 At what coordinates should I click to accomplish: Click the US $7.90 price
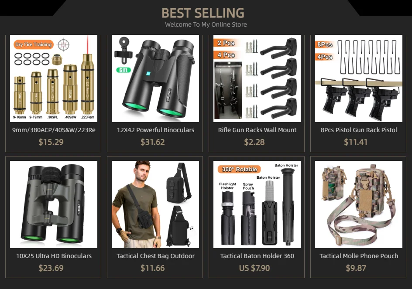tap(254, 268)
